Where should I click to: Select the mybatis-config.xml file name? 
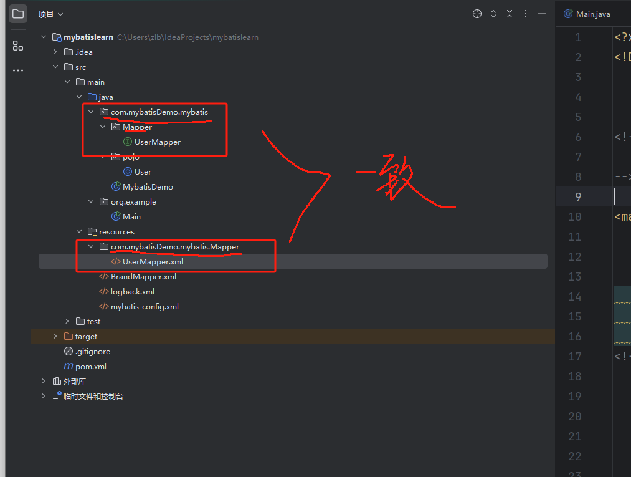click(145, 306)
